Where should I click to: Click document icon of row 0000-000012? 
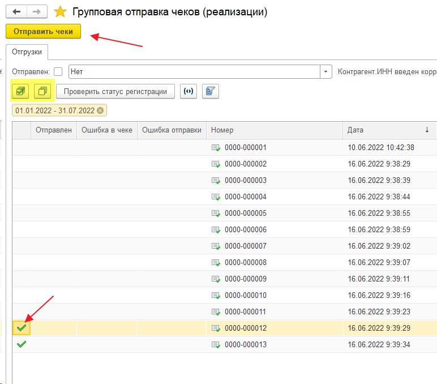[x=216, y=328]
